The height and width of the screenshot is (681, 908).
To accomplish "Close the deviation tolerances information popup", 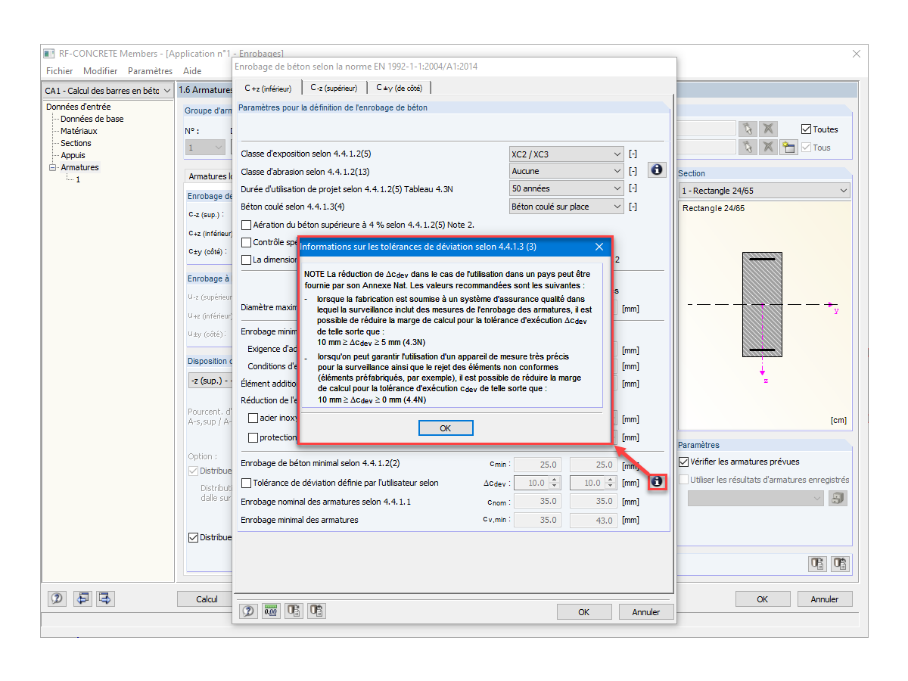I will point(599,247).
